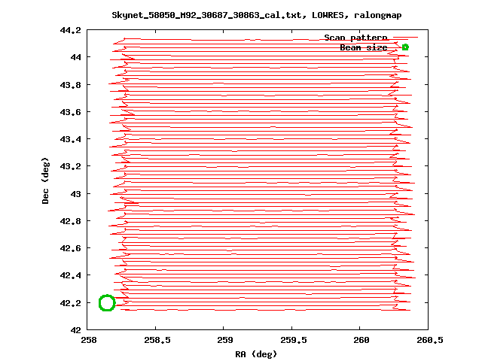Image resolution: width=482 pixels, height=361 pixels.
Task: Click the 42.4 Dec axis tick label
Action: pyautogui.click(x=71, y=275)
